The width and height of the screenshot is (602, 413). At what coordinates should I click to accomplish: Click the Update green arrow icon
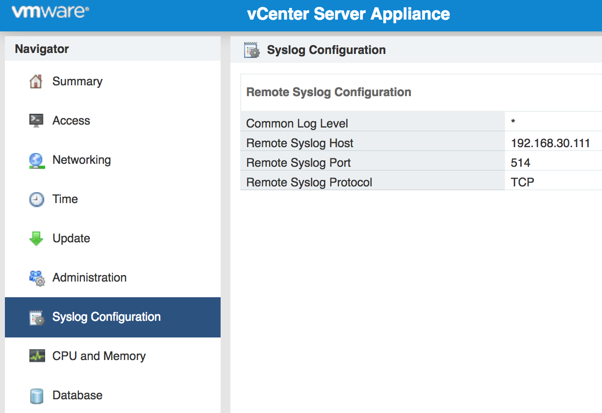click(36, 239)
